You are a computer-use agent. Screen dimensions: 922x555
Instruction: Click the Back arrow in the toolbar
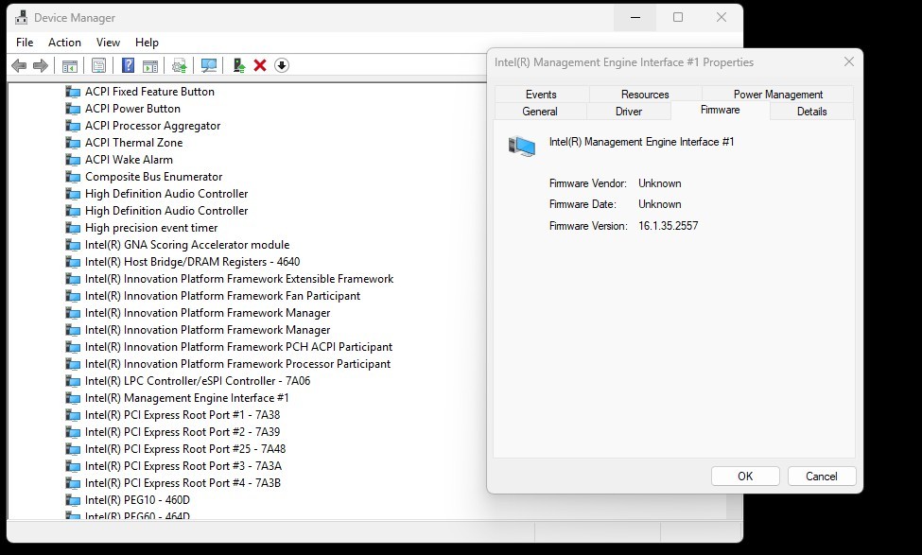pos(19,65)
